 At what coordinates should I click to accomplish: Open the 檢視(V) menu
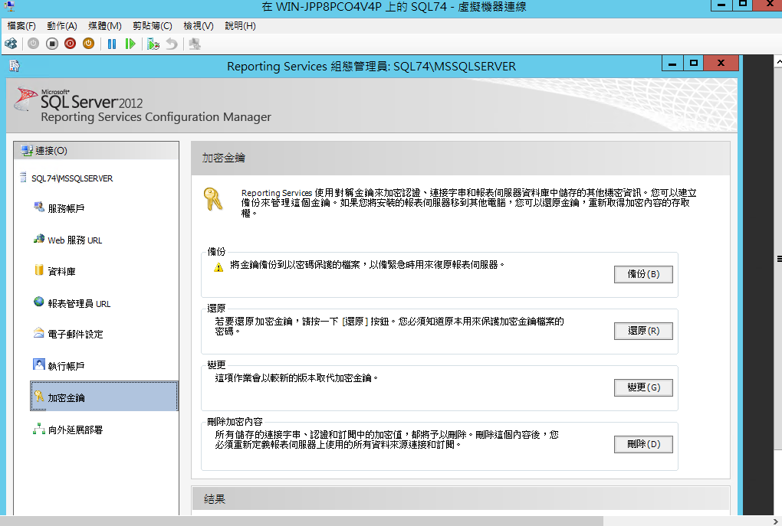(198, 25)
